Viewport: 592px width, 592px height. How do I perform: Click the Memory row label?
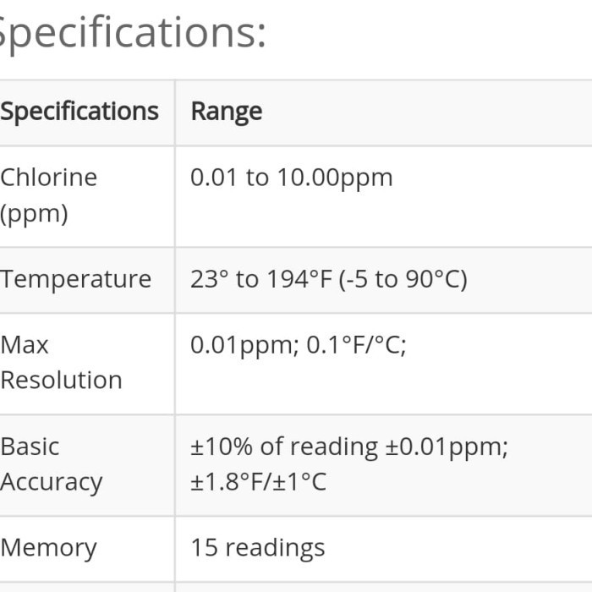click(x=48, y=548)
